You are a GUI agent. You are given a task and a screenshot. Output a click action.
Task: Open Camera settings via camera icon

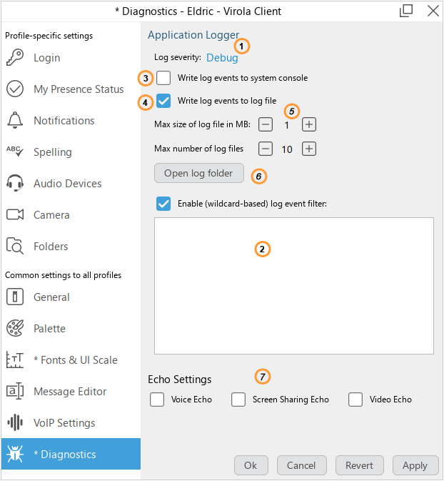point(15,215)
